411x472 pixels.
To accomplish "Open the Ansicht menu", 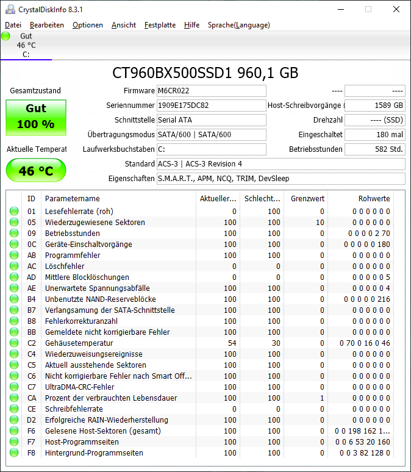I will [124, 25].
